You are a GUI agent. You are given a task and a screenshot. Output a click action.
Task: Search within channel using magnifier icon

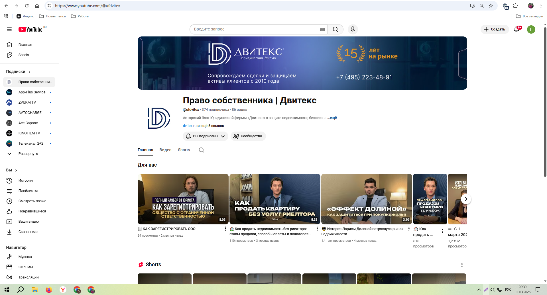pyautogui.click(x=201, y=150)
